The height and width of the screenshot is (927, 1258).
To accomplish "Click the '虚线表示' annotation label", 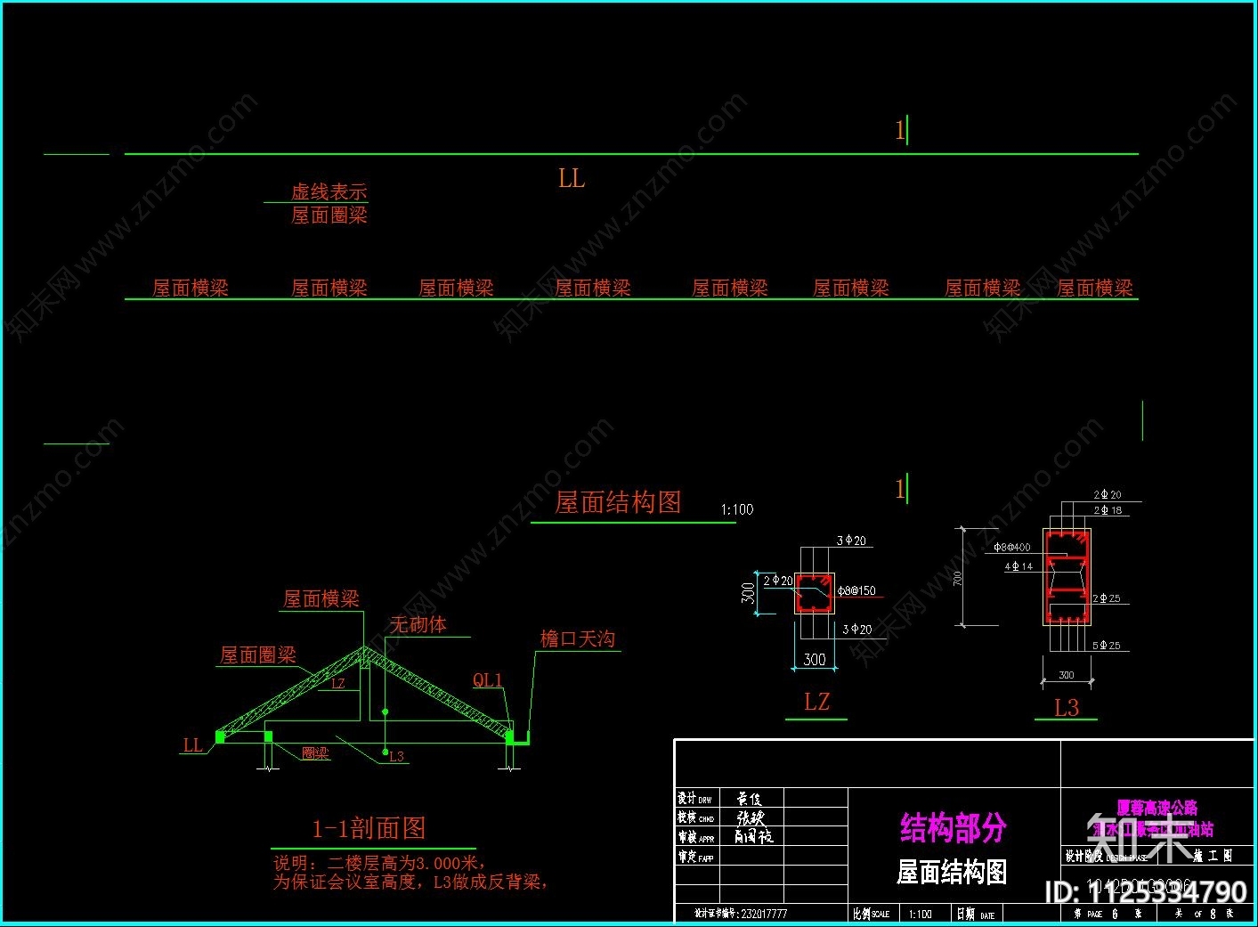I will pyautogui.click(x=329, y=191).
